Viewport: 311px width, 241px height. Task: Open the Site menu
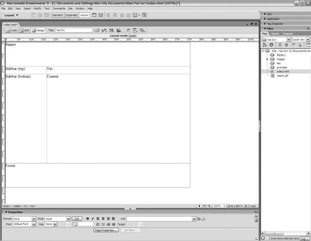[70, 8]
